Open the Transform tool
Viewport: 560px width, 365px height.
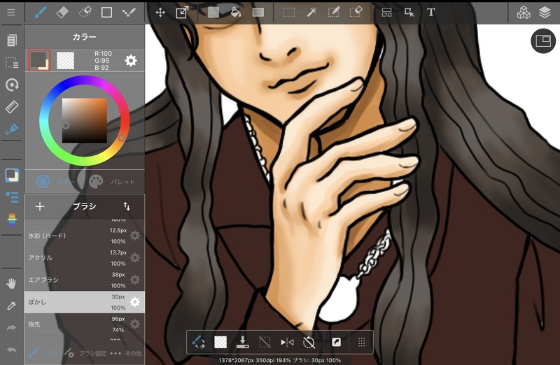point(182,13)
